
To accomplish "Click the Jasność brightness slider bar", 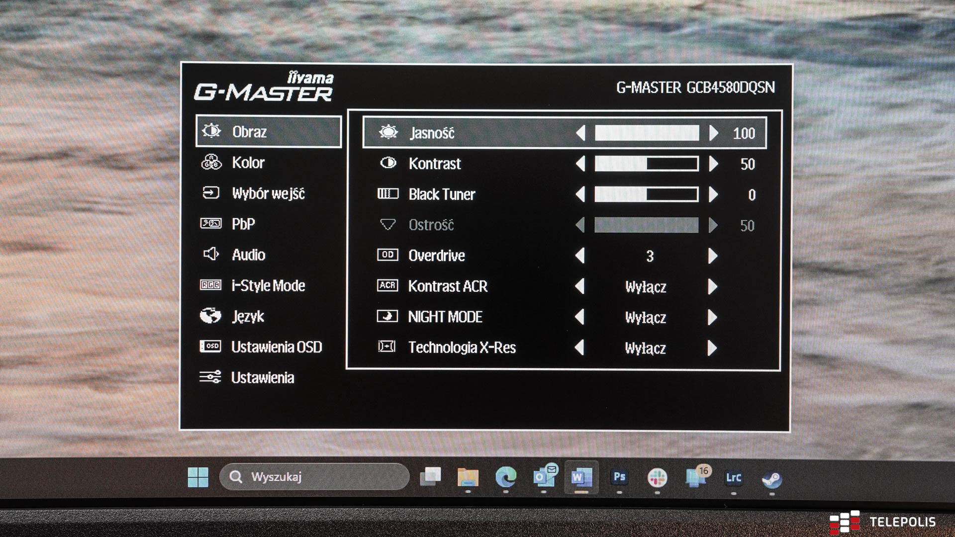I will (x=647, y=133).
